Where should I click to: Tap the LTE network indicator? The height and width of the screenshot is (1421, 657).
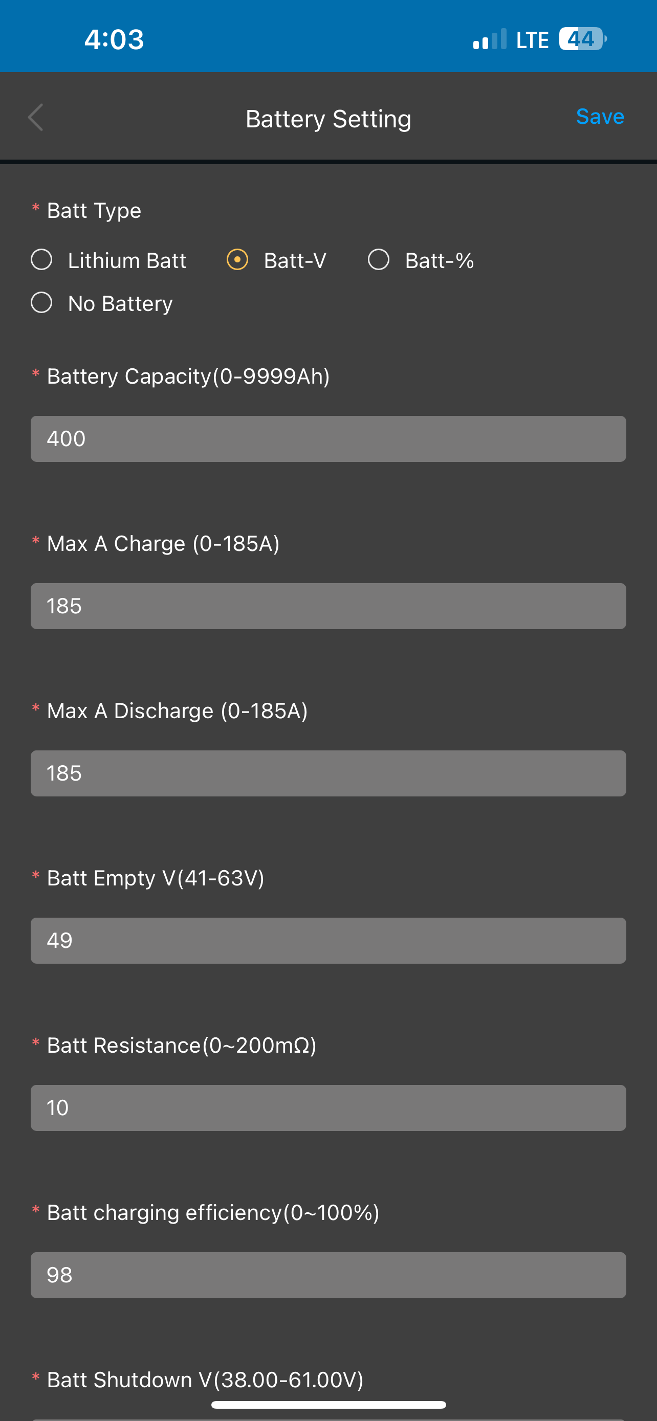coord(532,40)
